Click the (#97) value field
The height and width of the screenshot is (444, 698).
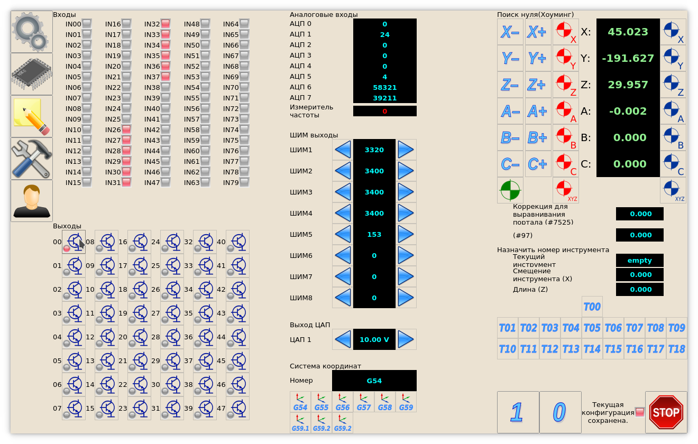click(x=640, y=235)
